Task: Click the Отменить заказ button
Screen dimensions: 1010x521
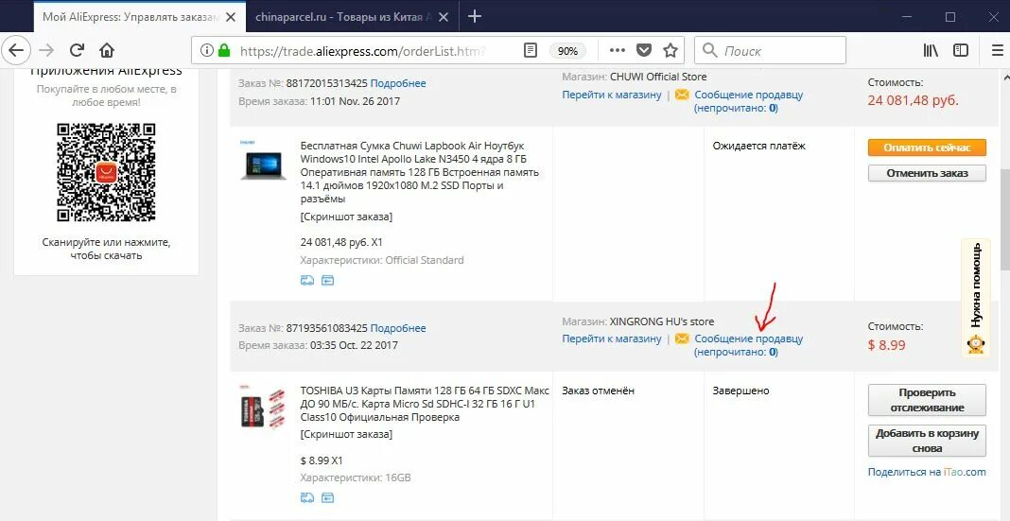Action: pyautogui.click(x=927, y=173)
